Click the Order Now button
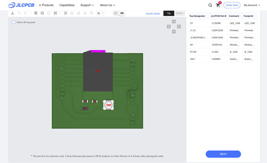Viewport: 267px width, 163px height. 232,5
